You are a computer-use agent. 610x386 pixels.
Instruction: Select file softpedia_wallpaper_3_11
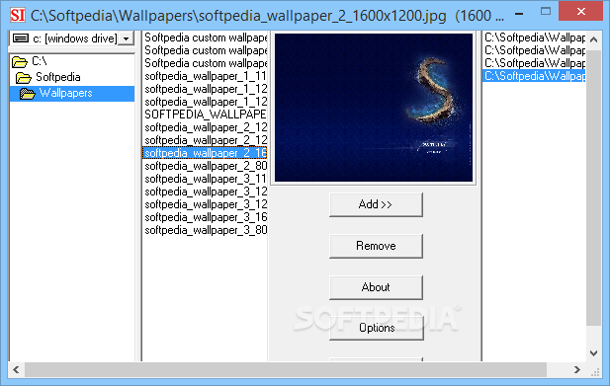click(x=206, y=179)
